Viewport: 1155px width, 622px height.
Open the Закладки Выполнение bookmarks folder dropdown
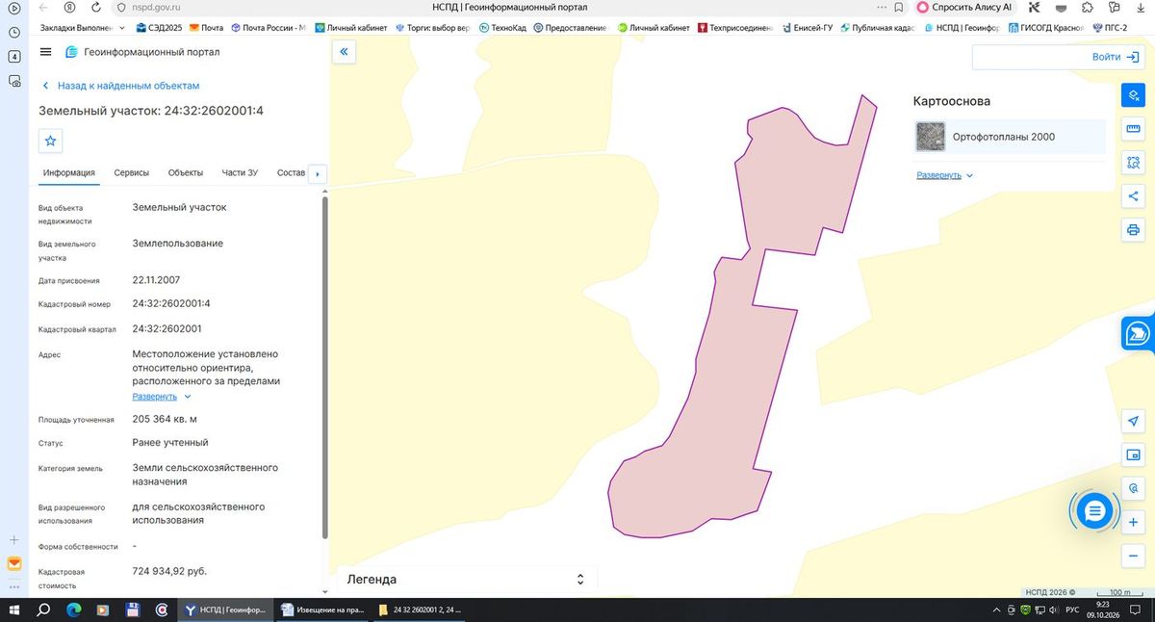point(80,28)
